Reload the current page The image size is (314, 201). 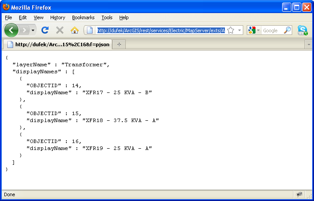(45, 30)
